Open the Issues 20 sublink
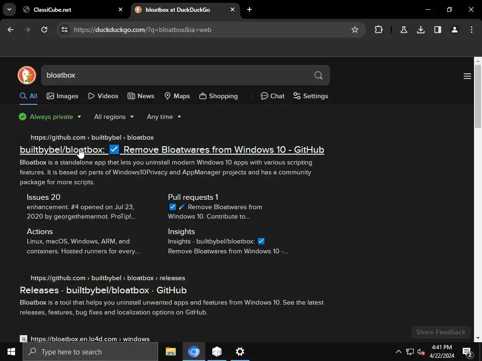Image resolution: width=482 pixels, height=361 pixels. pyautogui.click(x=44, y=197)
